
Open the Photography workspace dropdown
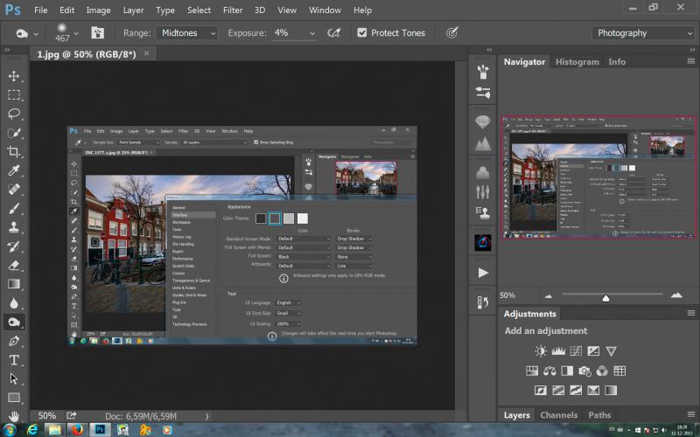click(644, 33)
